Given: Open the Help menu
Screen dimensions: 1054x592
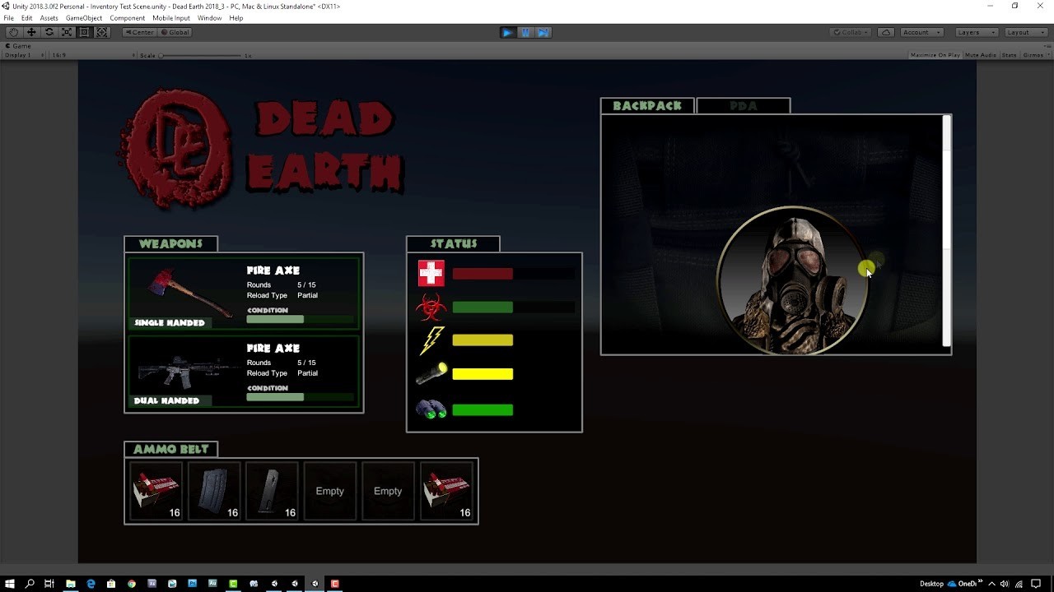Looking at the screenshot, I should click(236, 18).
